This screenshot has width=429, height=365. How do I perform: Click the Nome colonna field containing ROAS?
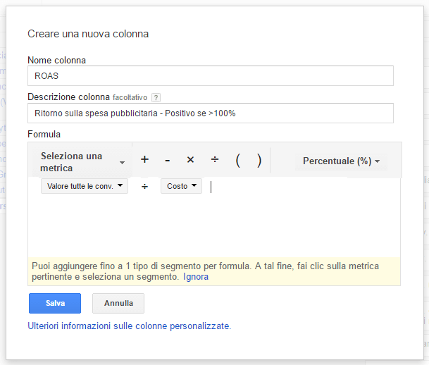pos(211,76)
